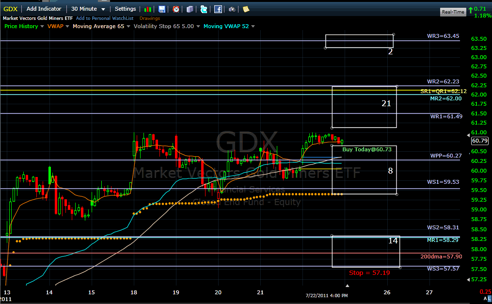Click the GDX symbol field
The image size is (492, 304).
point(10,9)
